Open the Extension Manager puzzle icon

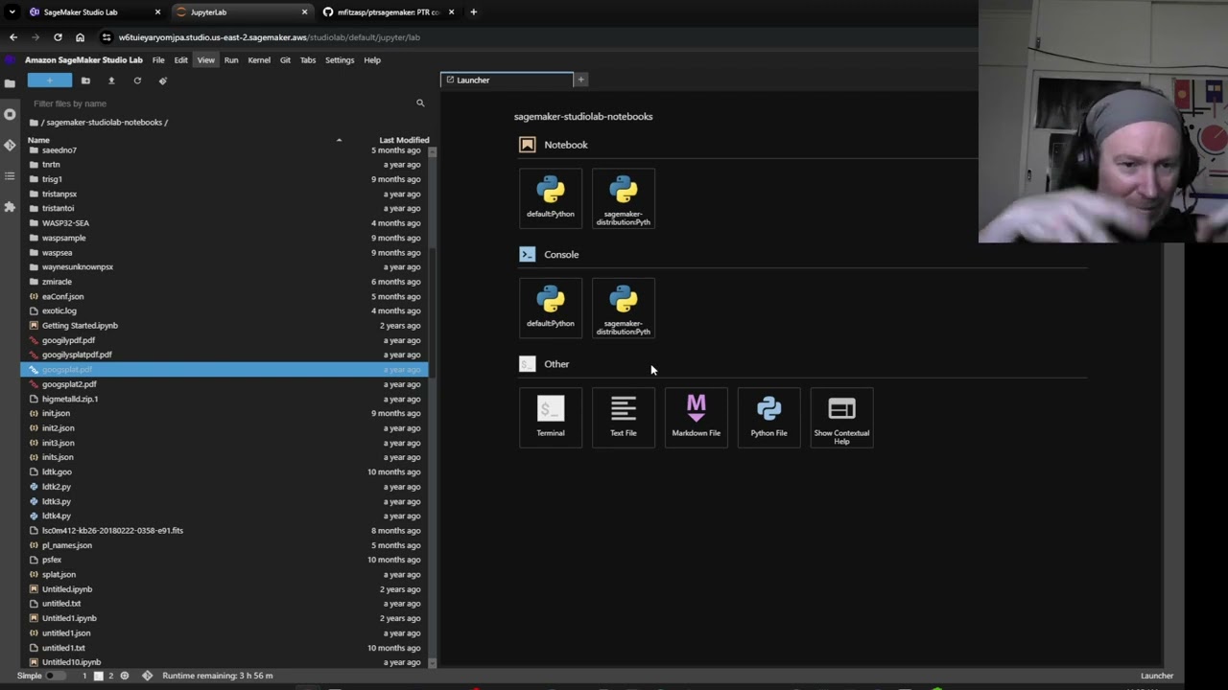click(x=10, y=206)
